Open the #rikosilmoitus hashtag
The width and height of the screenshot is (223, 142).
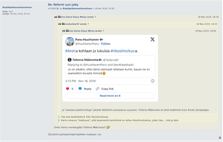click(122, 51)
